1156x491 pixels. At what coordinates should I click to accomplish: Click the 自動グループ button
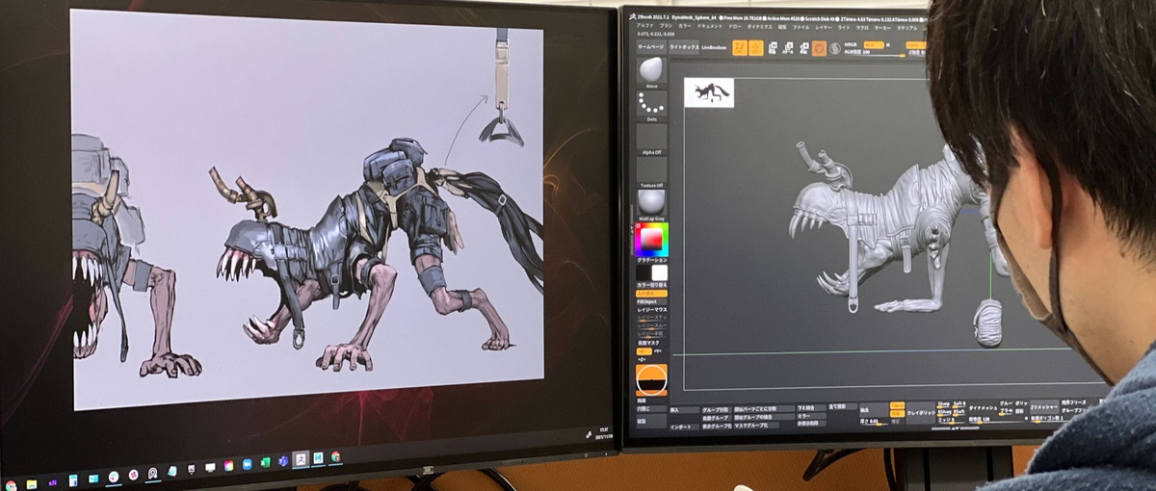(x=716, y=418)
